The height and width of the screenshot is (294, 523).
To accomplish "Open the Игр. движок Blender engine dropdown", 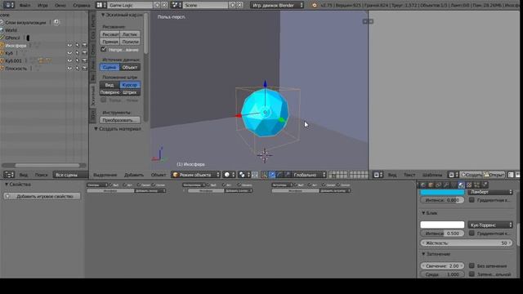I will 277,5.
